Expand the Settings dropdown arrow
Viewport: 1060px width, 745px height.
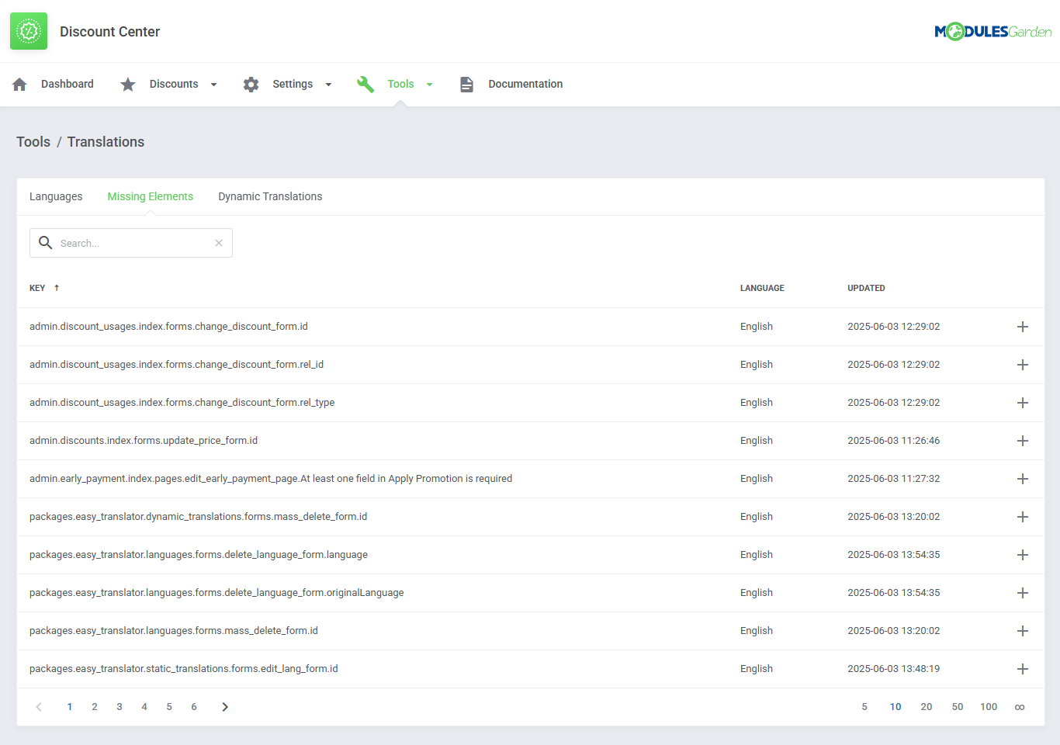click(328, 85)
